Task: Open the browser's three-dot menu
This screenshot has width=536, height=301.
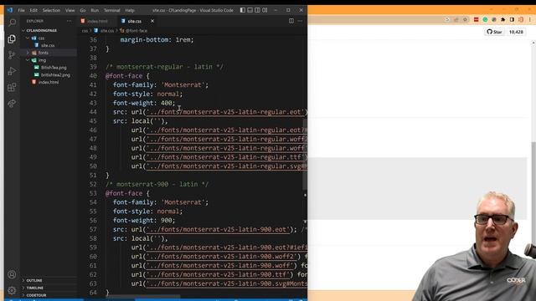Action: (530, 20)
